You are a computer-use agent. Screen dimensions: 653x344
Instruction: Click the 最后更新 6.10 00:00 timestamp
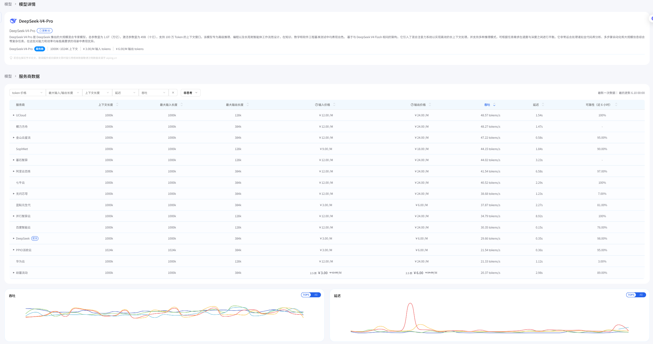pos(632,93)
